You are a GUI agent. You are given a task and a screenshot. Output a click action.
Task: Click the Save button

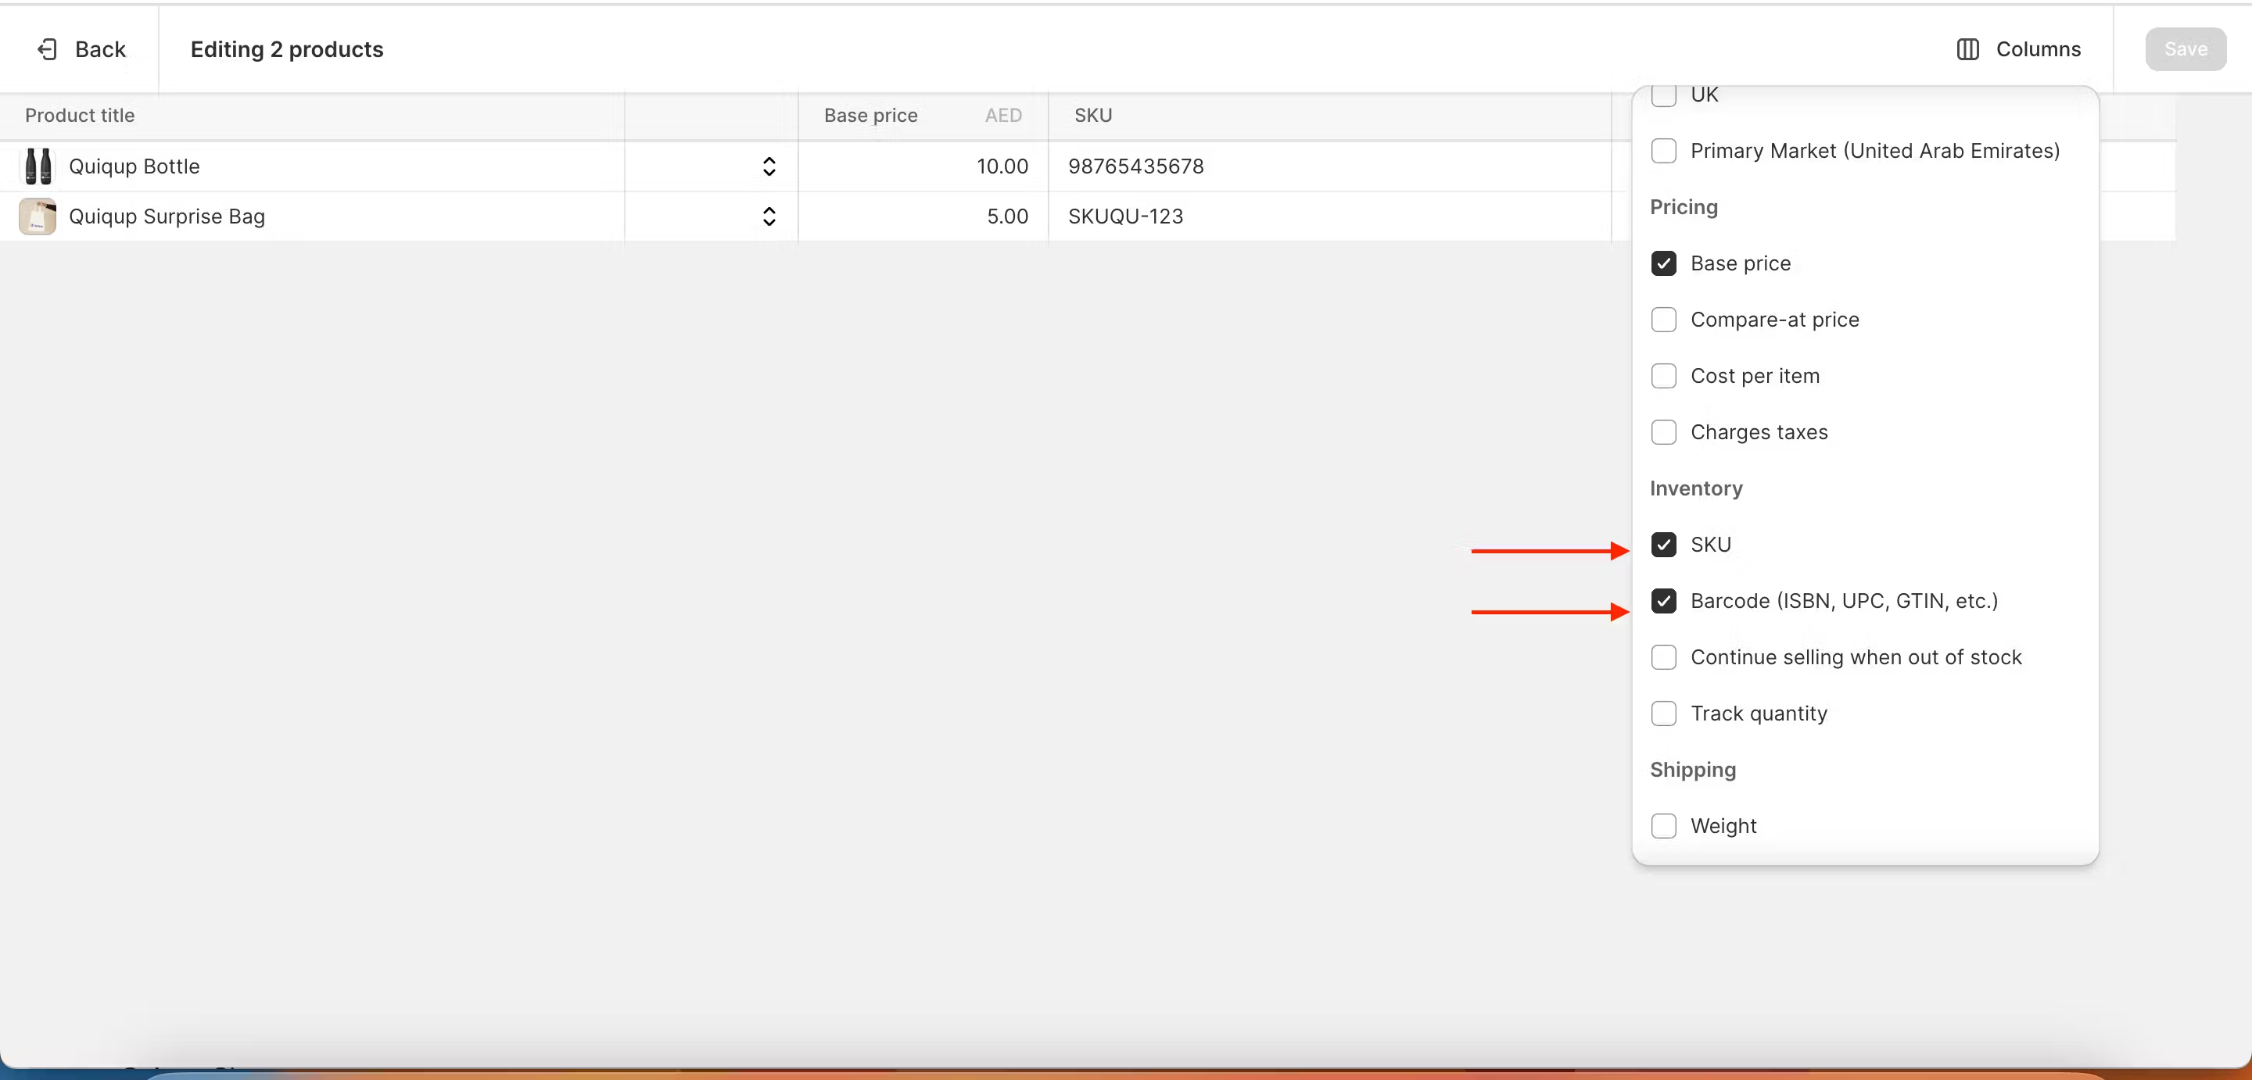pos(2185,49)
